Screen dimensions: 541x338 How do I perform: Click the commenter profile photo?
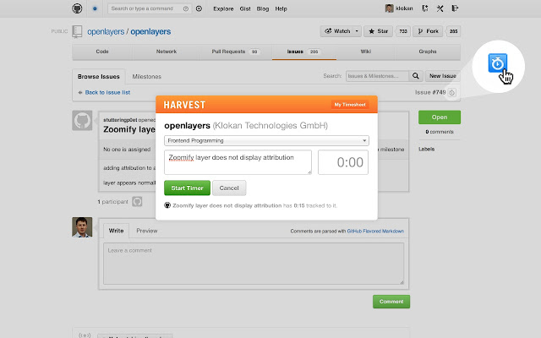[82, 227]
